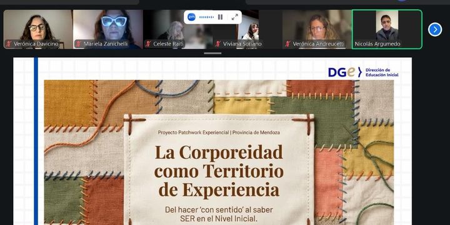This screenshot has width=450, height=225.
Task: Click 'Proyecto Patchwork Experiencial' subtitle text
Action: (193, 133)
